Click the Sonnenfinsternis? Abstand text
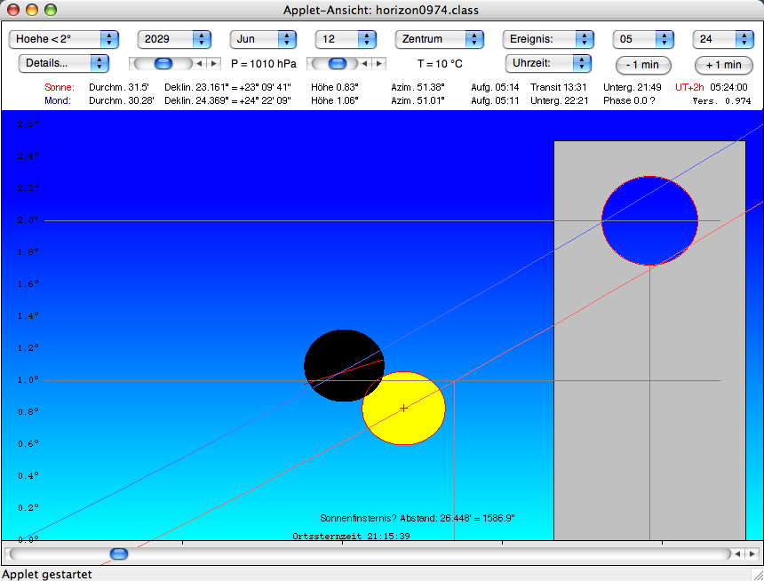764x581 pixels. click(x=418, y=518)
